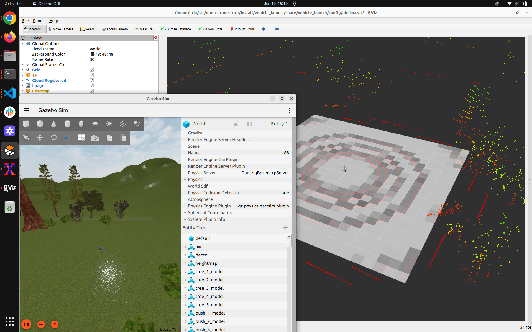Add a spot light in Gazebo
Viewport: 532px width, 332px height.
coord(137,124)
